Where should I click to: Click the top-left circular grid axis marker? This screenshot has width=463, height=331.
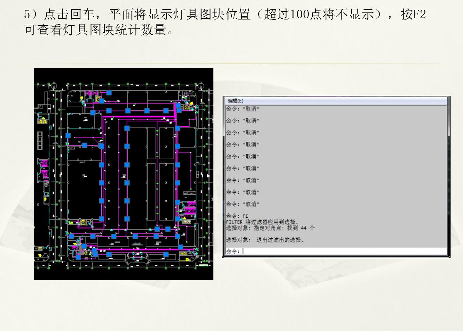[53, 85]
